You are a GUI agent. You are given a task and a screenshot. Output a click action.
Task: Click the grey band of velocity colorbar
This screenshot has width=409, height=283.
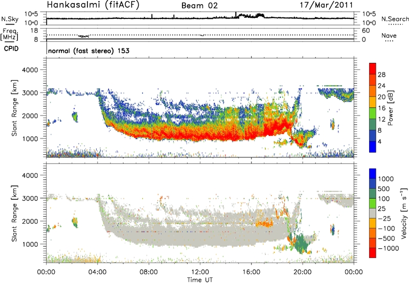click(373, 214)
